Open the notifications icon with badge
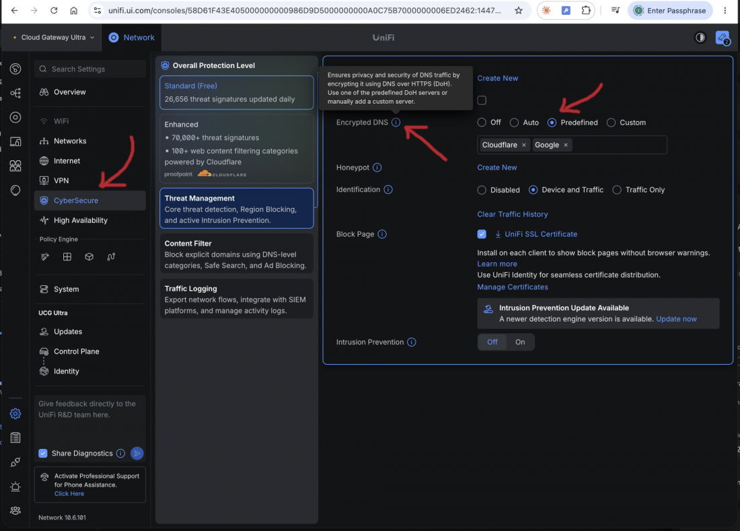740x531 pixels. point(723,38)
